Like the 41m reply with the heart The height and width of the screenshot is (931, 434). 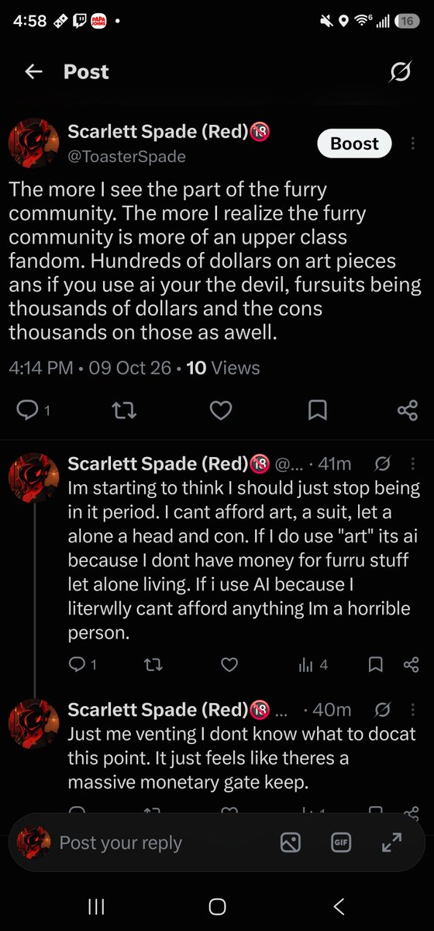(x=229, y=664)
